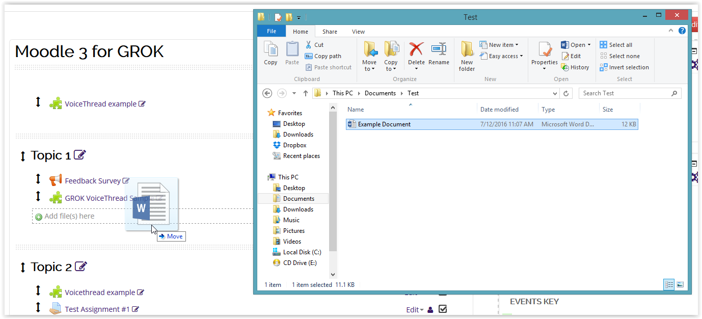
Task: Click the Properties icon in ribbon
Action: click(545, 50)
